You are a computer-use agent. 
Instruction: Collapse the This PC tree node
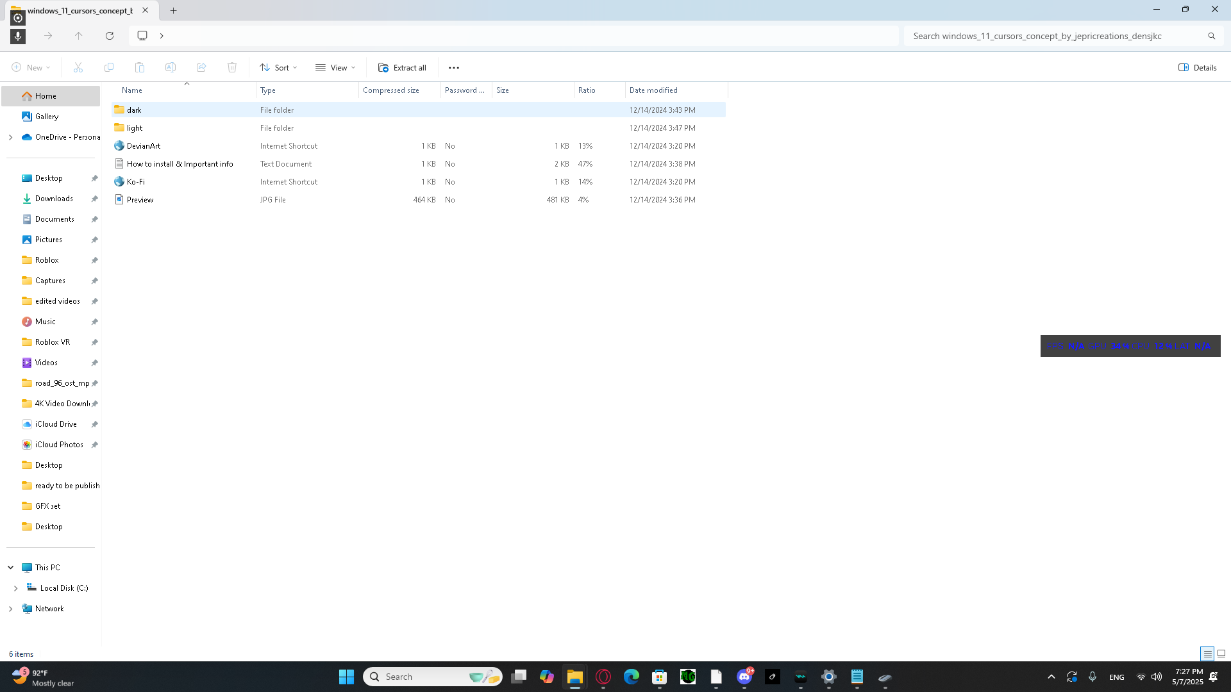point(10,568)
